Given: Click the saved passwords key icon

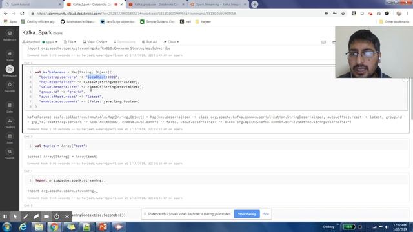Looking at the screenshot, I should click(x=335, y=14).
